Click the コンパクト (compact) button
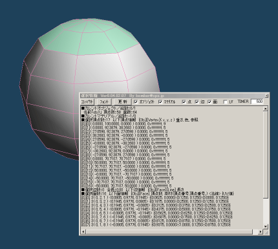 tap(87, 102)
